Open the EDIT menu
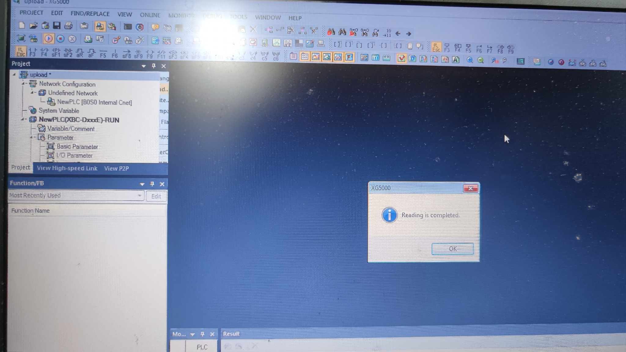This screenshot has width=626, height=352. click(x=57, y=13)
